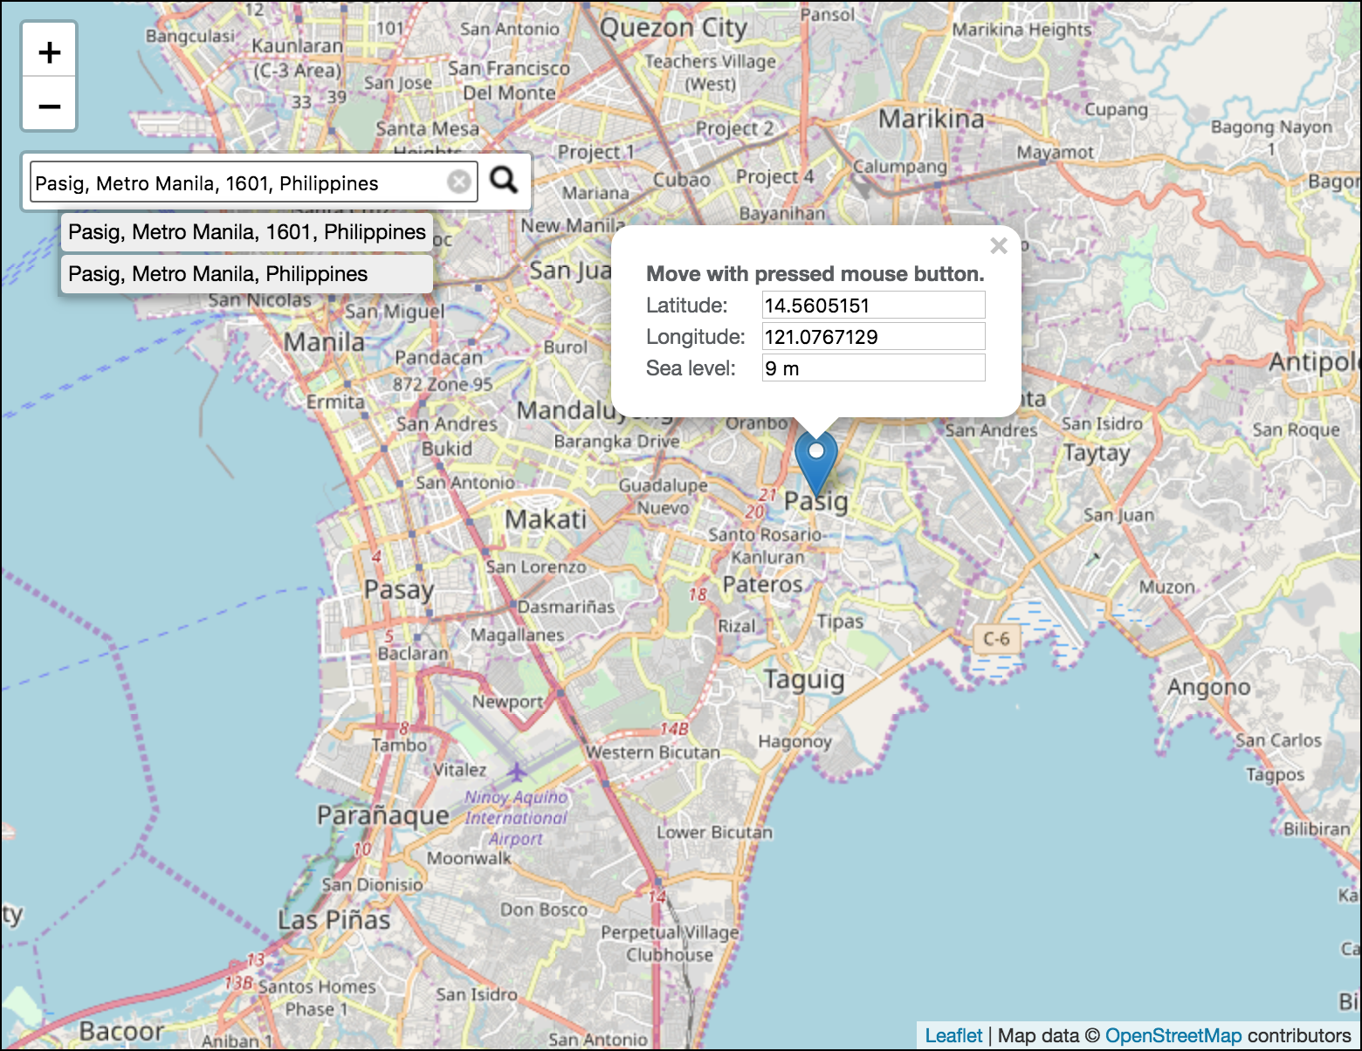Click the Ninoy Aquino airport plane icon
This screenshot has height=1051, width=1362.
click(x=517, y=772)
